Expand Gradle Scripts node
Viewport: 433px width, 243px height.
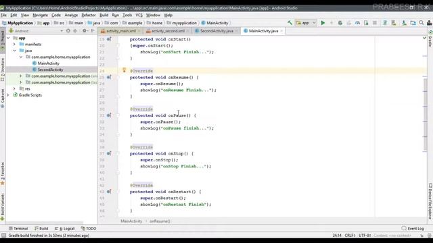[8, 94]
